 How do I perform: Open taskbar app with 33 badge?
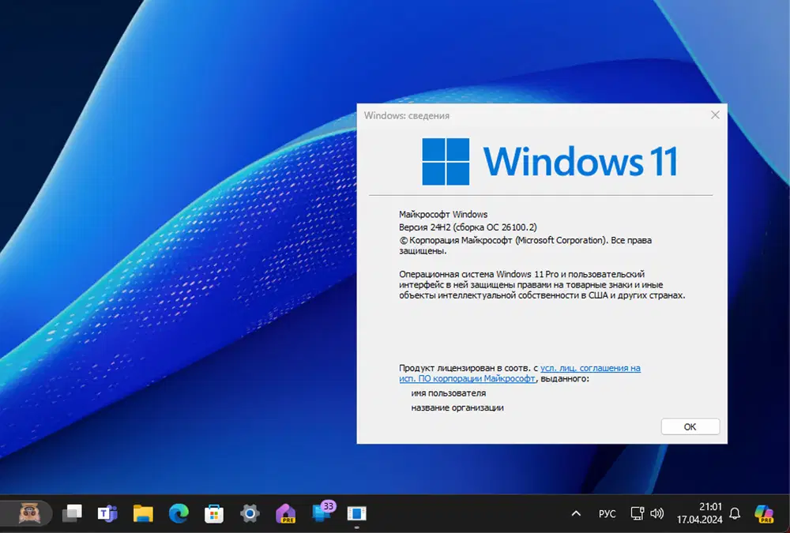click(322, 512)
